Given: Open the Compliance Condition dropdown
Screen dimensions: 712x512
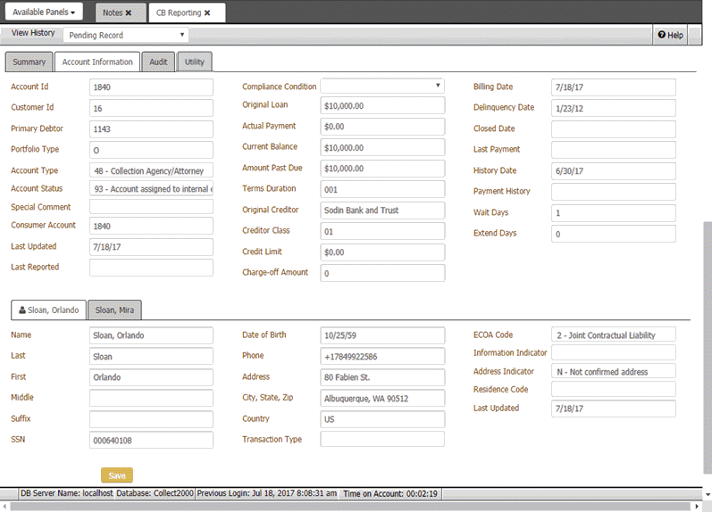Looking at the screenshot, I should [x=381, y=86].
